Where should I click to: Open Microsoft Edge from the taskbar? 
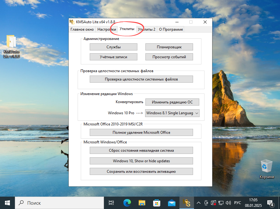tap(127, 203)
